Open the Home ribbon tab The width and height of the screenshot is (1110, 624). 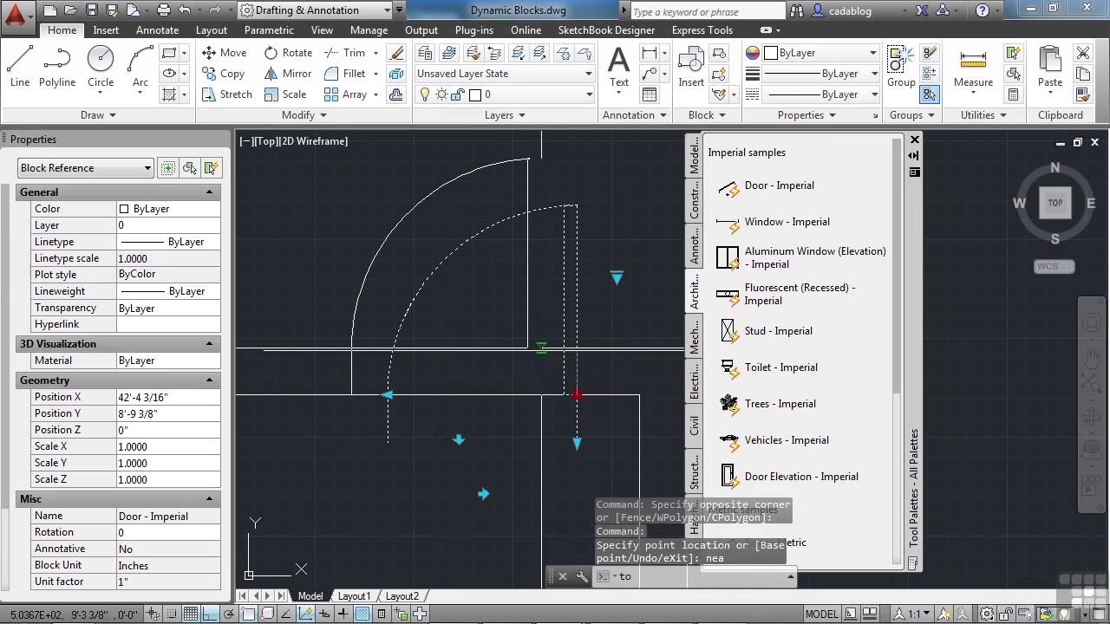[62, 30]
